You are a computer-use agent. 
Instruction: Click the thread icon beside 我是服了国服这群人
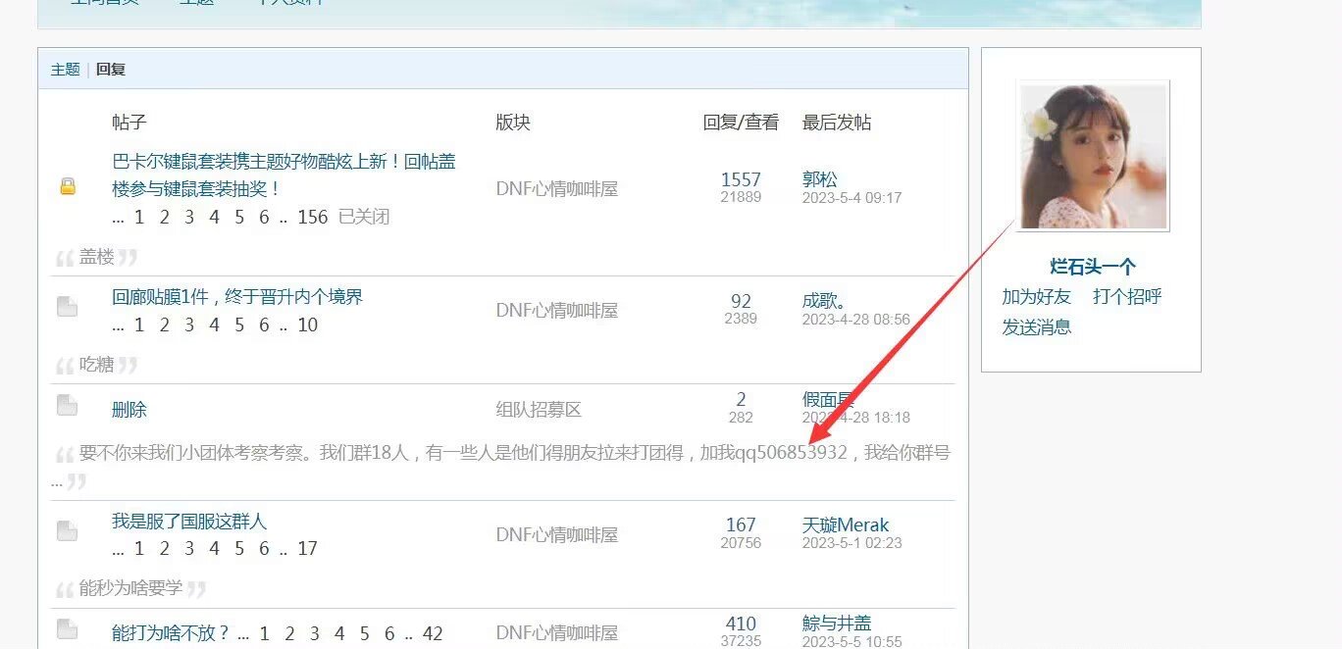pyautogui.click(x=67, y=531)
